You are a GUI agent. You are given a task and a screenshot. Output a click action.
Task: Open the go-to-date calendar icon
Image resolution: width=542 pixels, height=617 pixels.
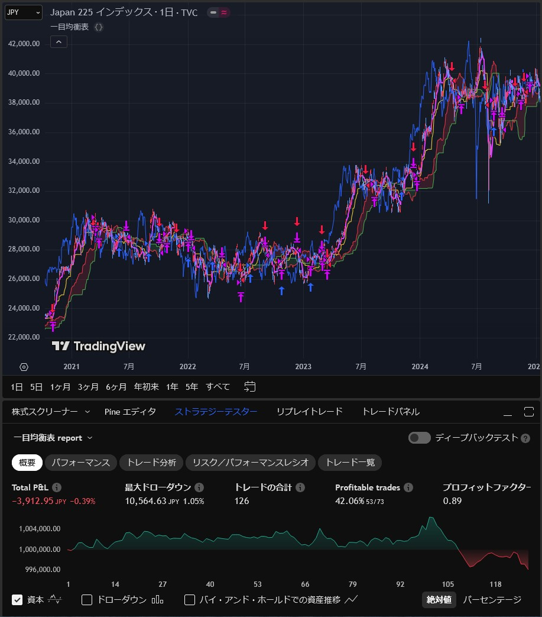point(249,387)
